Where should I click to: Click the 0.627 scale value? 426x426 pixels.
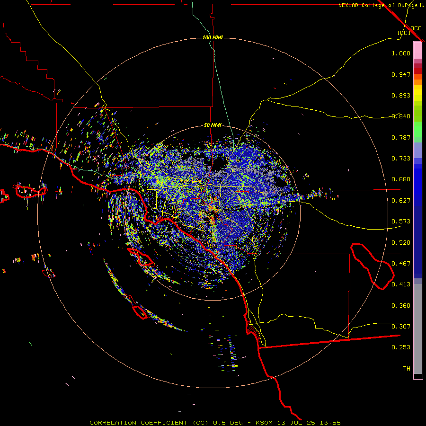401,201
